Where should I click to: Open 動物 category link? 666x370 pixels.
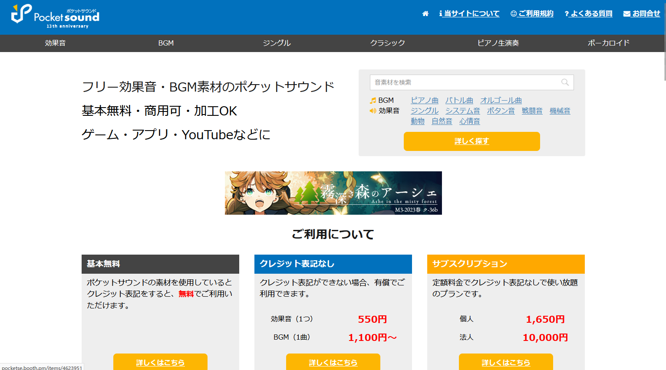(x=418, y=121)
